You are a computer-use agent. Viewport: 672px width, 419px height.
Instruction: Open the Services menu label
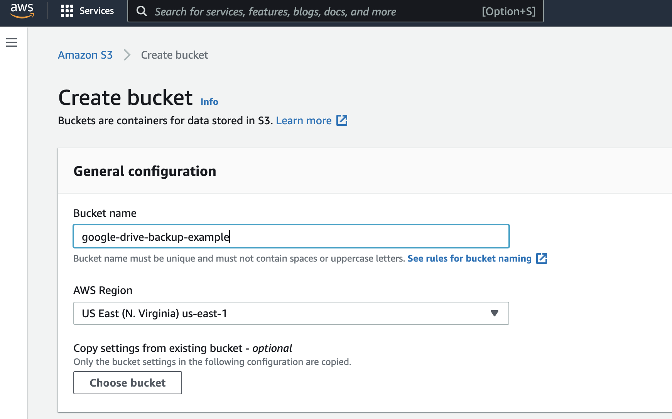point(96,11)
